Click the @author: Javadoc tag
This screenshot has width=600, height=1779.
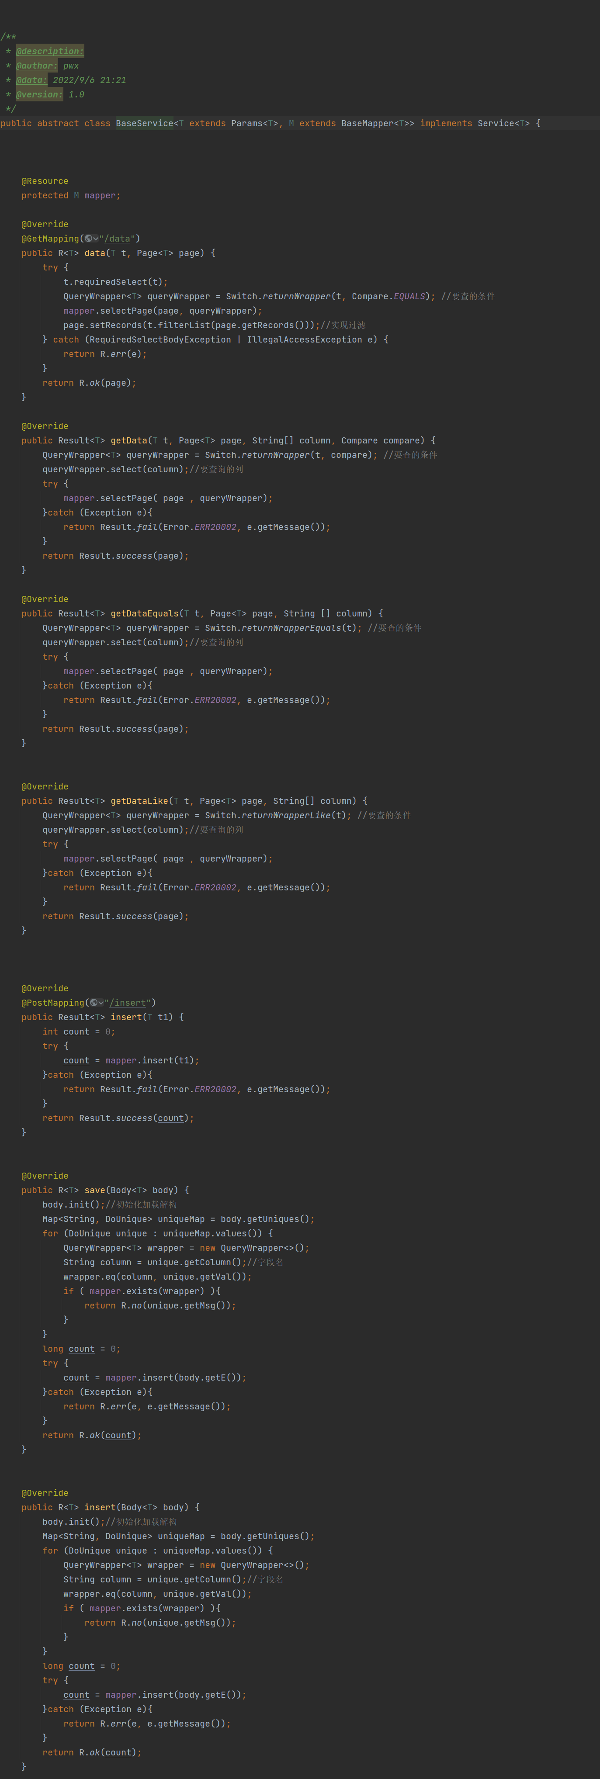click(37, 66)
